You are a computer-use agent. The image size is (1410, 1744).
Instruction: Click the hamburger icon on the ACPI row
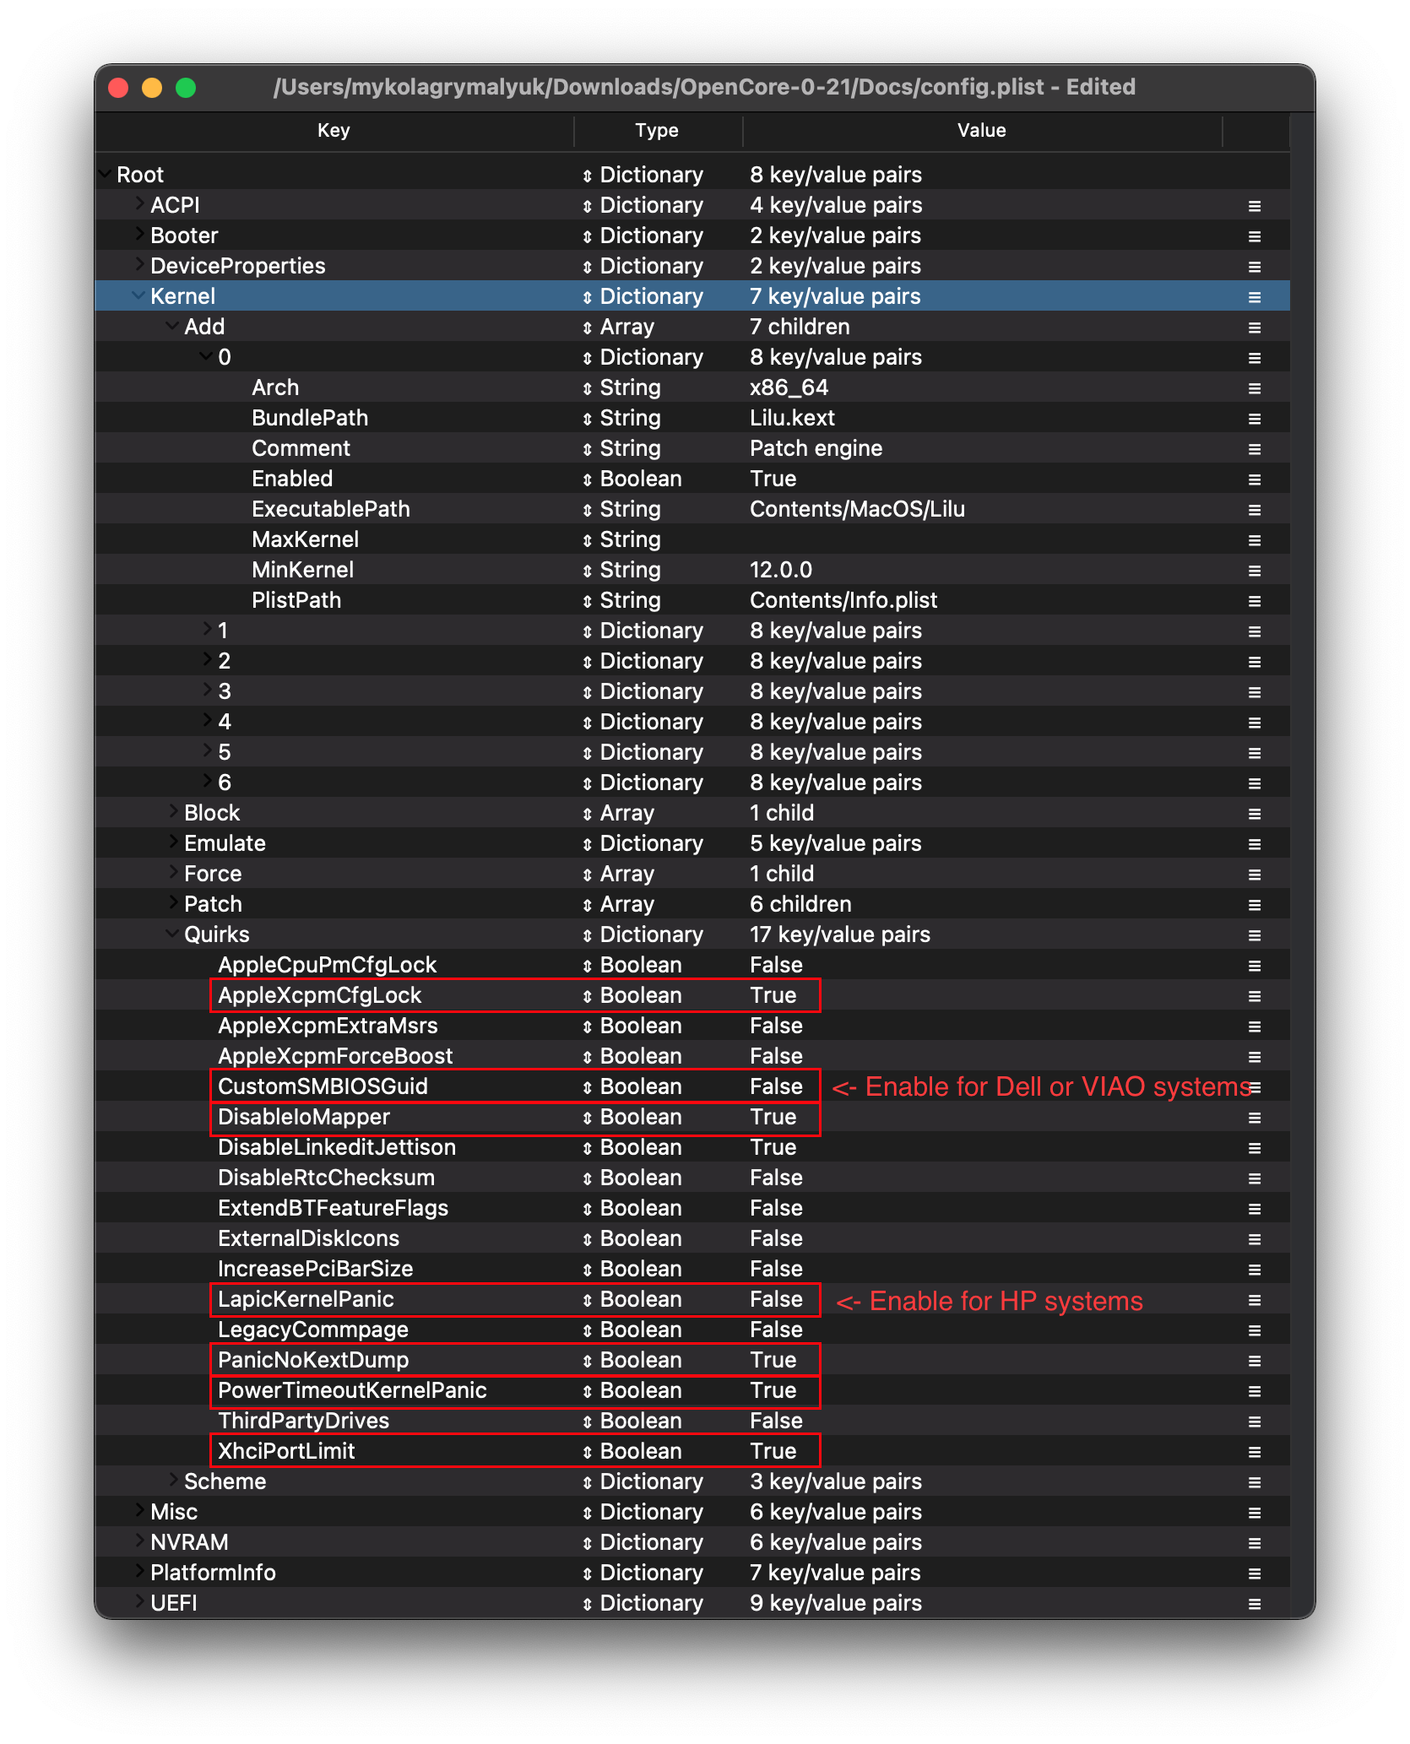pyautogui.click(x=1255, y=204)
